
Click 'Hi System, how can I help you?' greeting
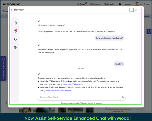[x=52, y=25]
